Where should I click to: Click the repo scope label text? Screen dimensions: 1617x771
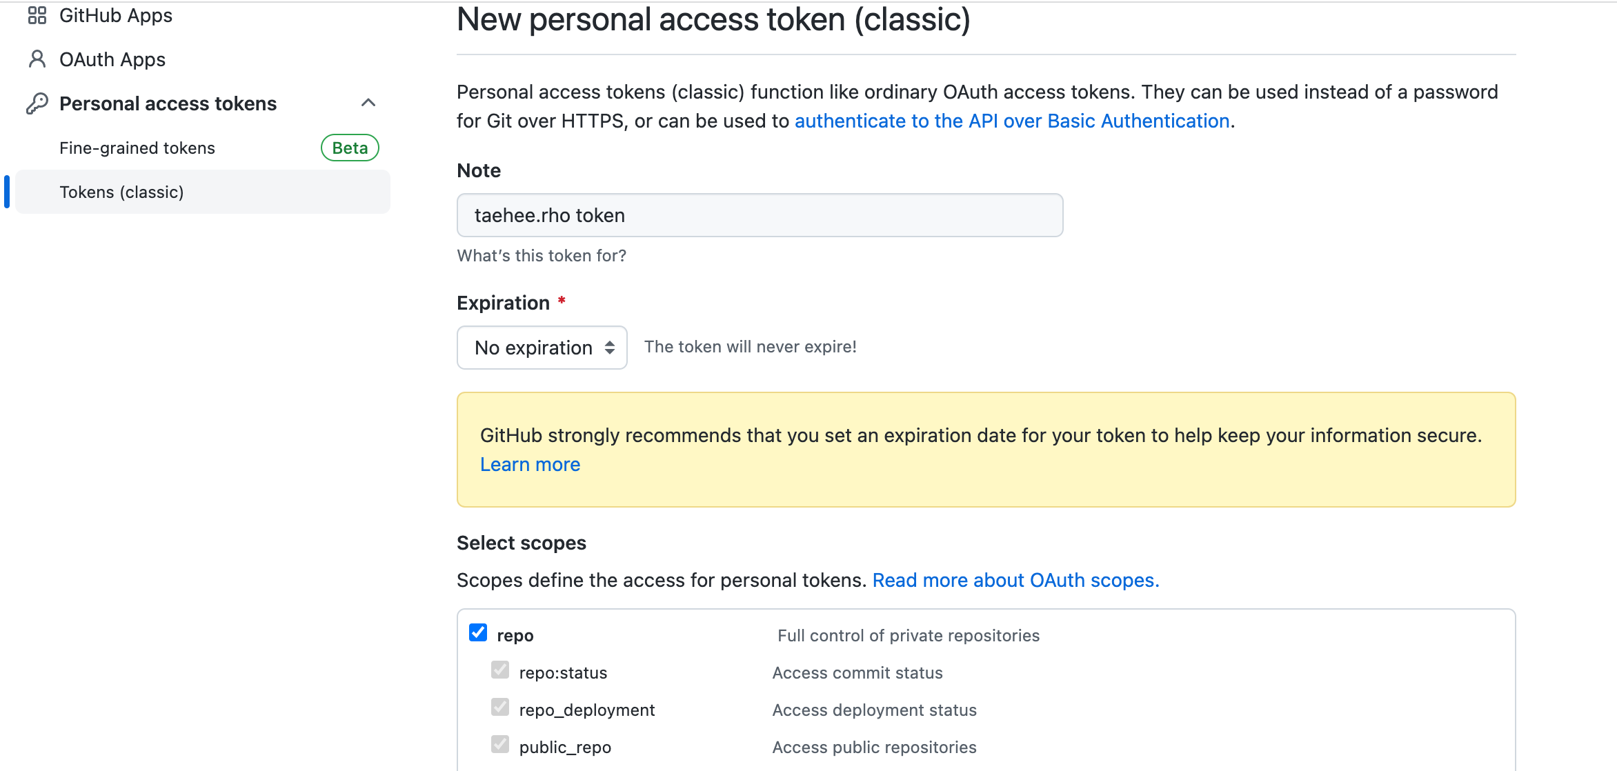click(515, 635)
